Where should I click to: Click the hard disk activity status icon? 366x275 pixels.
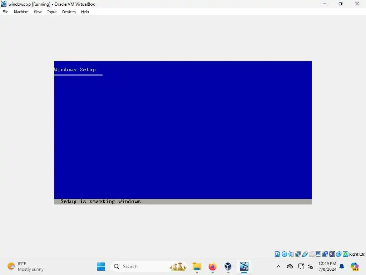tap(277, 254)
